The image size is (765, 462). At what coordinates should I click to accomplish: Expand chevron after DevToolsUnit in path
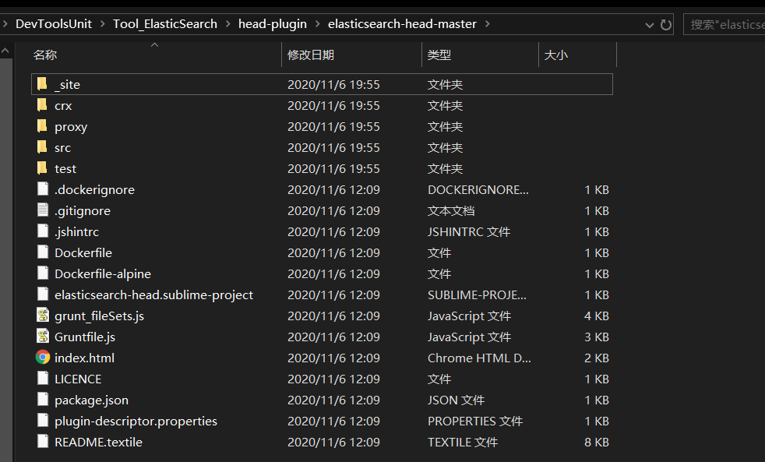click(x=103, y=24)
